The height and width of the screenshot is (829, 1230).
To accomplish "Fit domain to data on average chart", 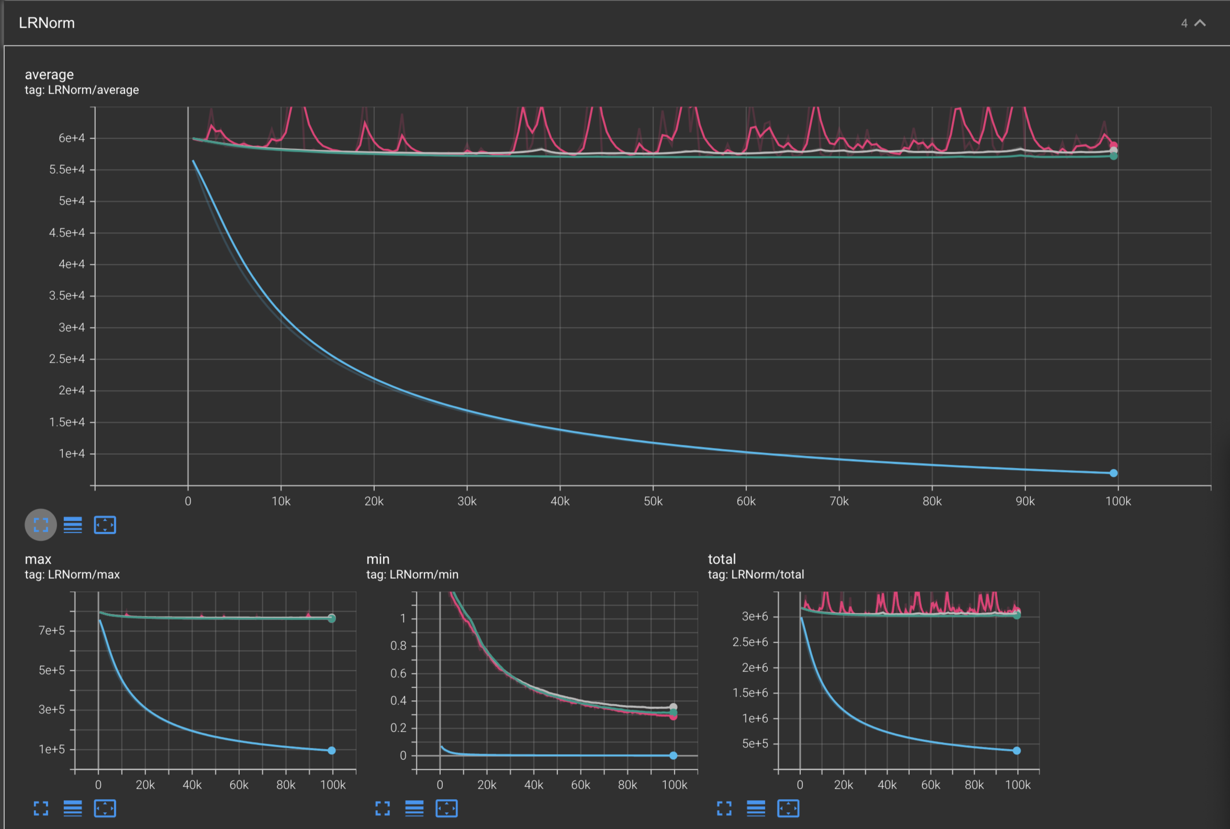I will tap(105, 524).
